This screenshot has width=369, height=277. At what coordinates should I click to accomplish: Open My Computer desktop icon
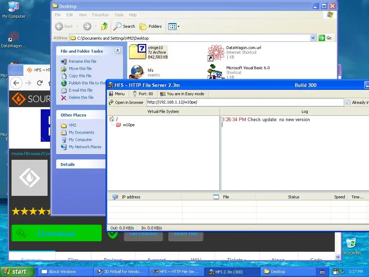click(x=14, y=10)
